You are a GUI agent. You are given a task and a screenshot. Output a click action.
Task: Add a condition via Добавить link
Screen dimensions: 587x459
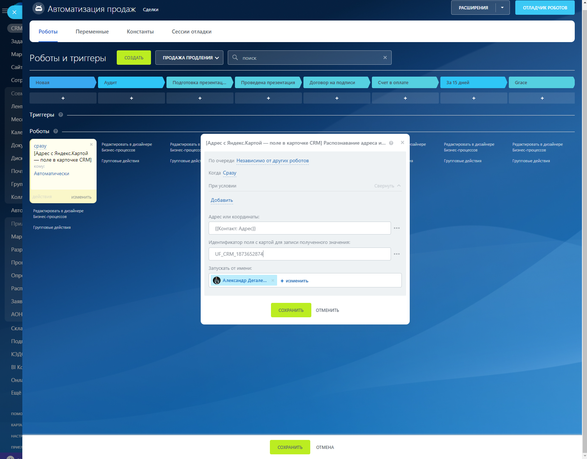222,200
